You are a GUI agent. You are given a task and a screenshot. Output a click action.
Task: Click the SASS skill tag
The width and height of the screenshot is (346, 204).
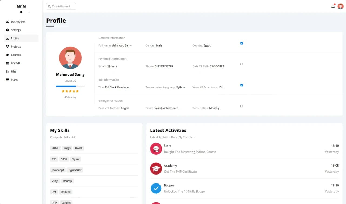pos(64,159)
